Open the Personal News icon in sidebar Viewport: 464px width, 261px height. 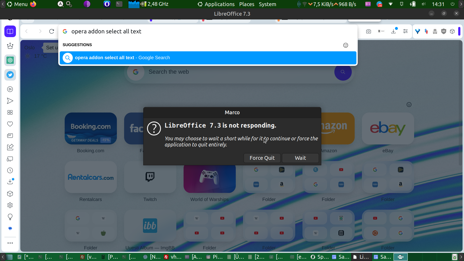click(10, 136)
